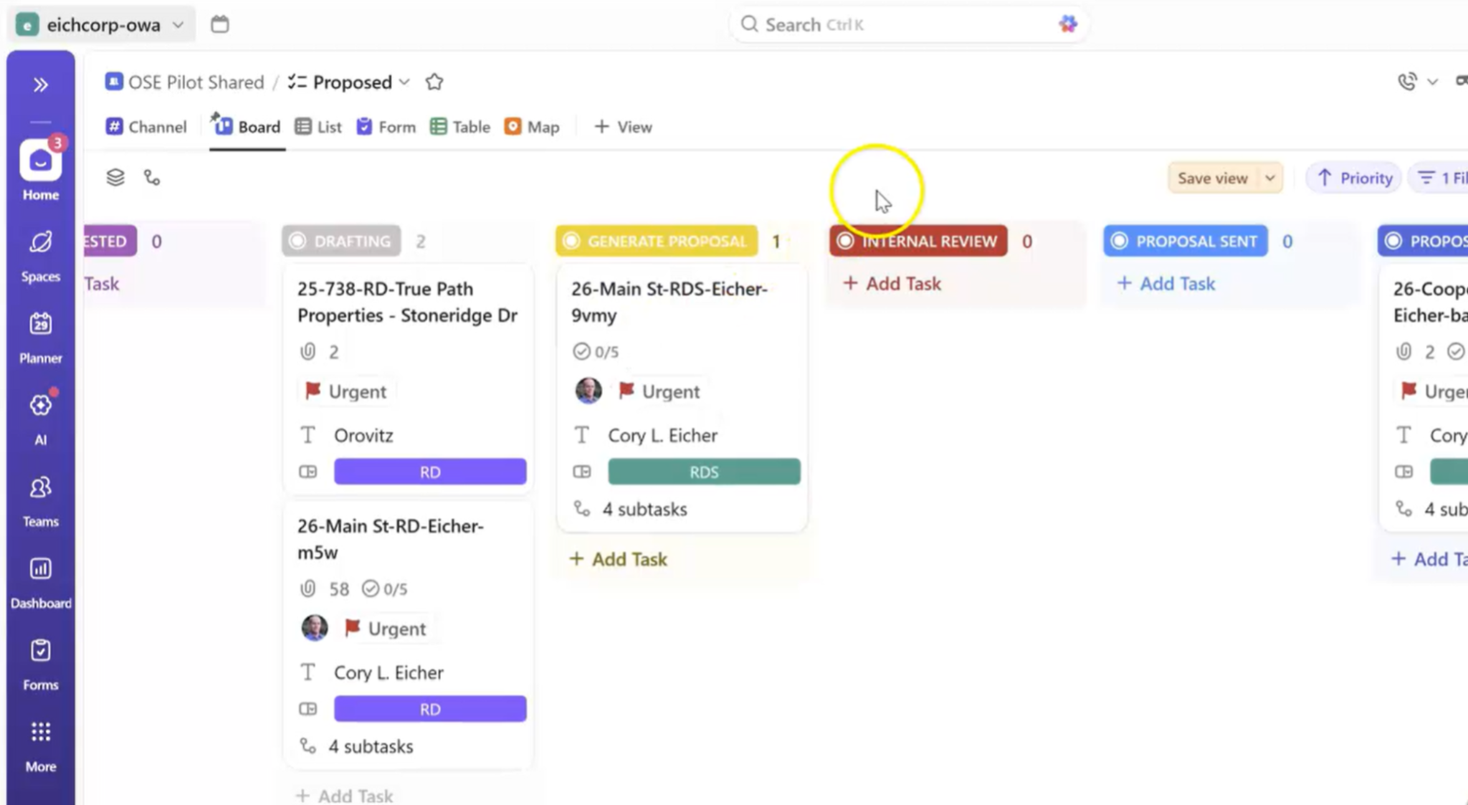Click the 0/5 checklist on m5w card
The image size is (1468, 805).
point(384,589)
